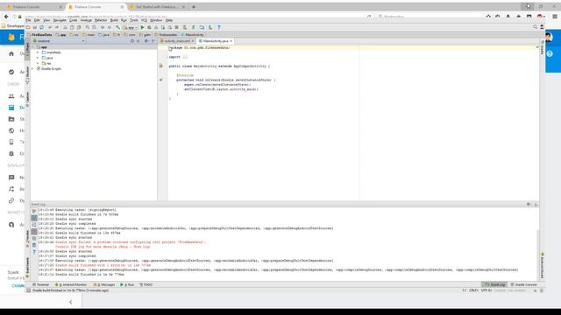Open the VCS menu
The image size is (561, 315).
(x=144, y=20)
